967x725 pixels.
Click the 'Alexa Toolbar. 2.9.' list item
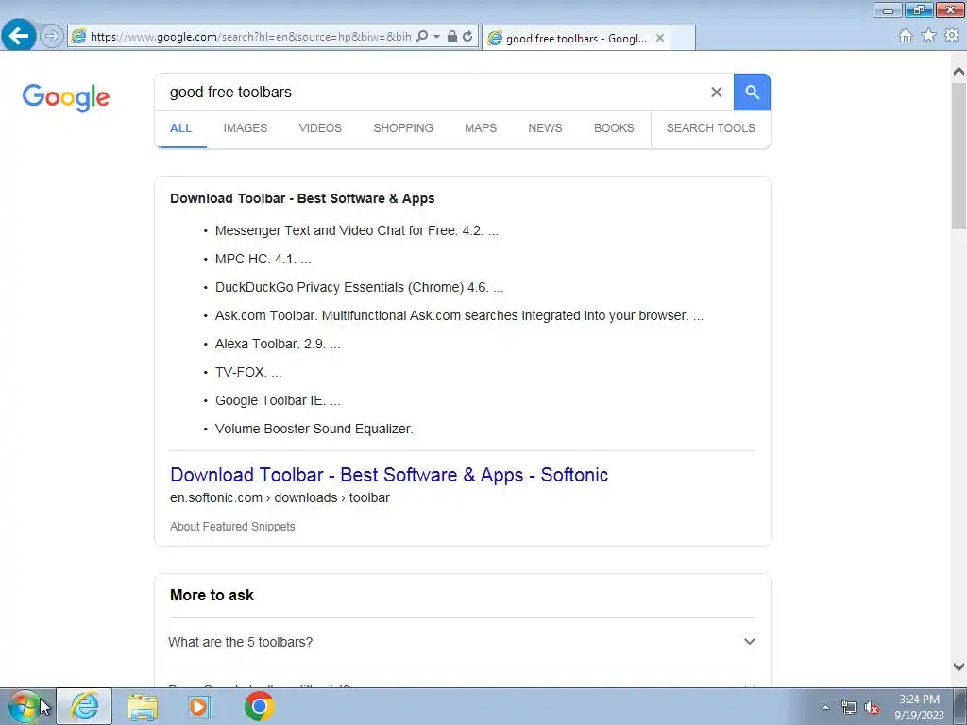pos(278,344)
